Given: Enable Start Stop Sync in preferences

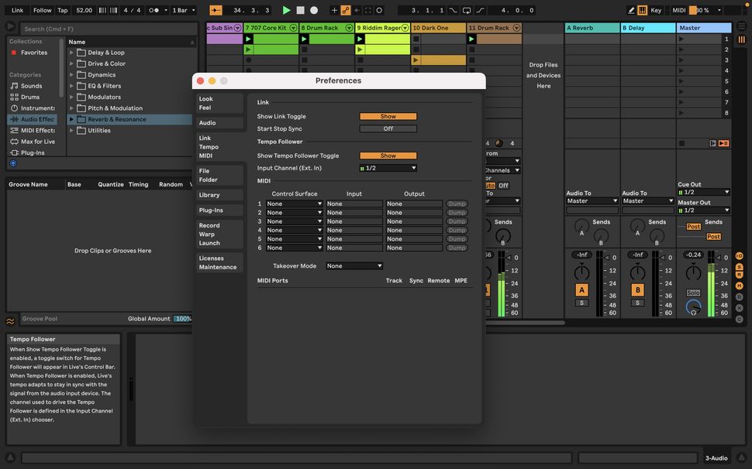Looking at the screenshot, I should click(388, 128).
